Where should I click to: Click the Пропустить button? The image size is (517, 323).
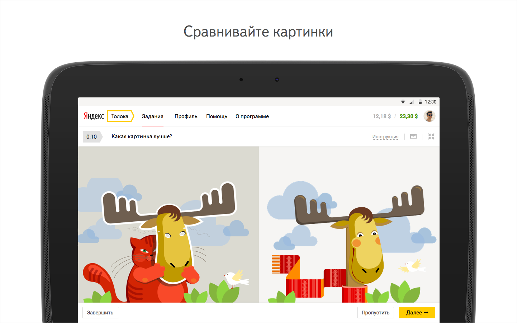376,313
